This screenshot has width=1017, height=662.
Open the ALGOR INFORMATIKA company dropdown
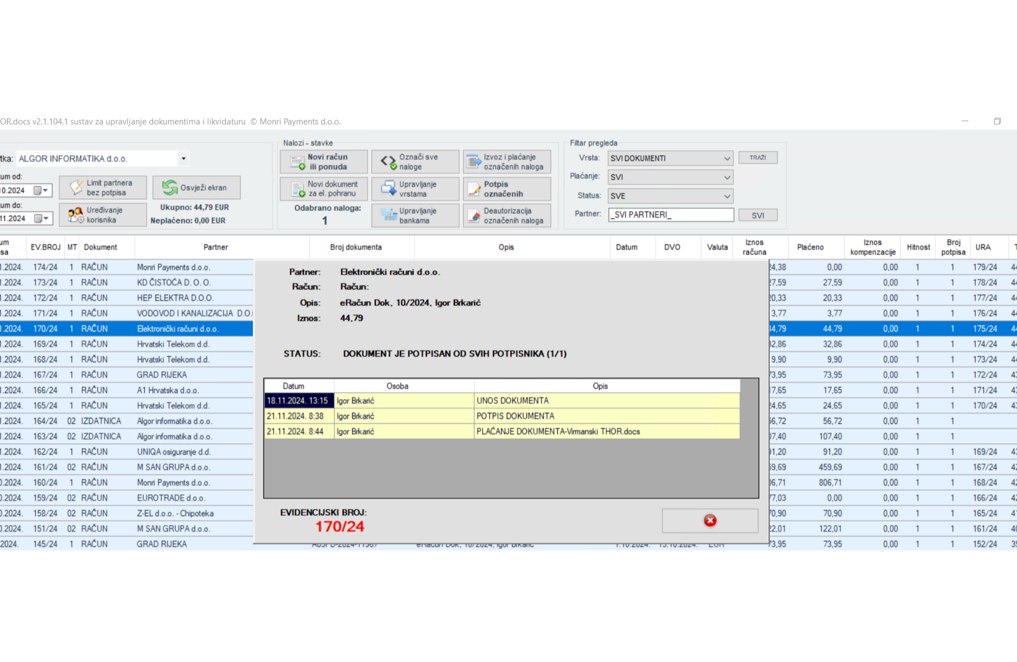[183, 159]
